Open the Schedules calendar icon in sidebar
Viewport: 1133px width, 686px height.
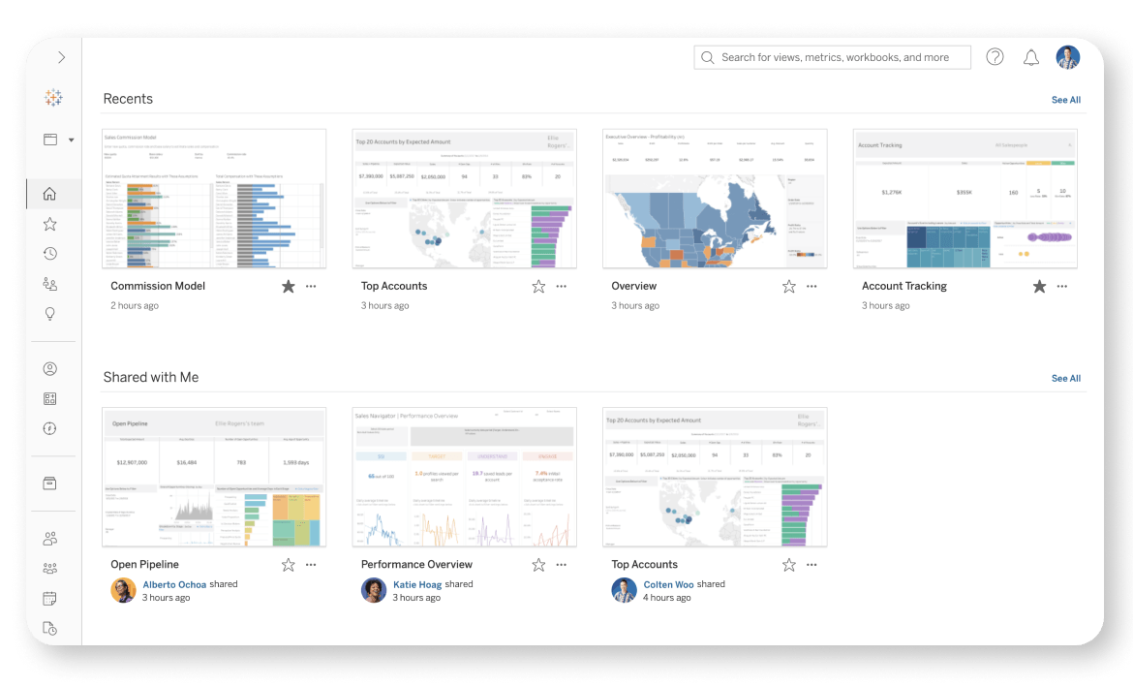click(50, 599)
